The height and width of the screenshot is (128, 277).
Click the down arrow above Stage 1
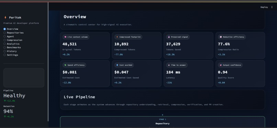(x=163, y=115)
